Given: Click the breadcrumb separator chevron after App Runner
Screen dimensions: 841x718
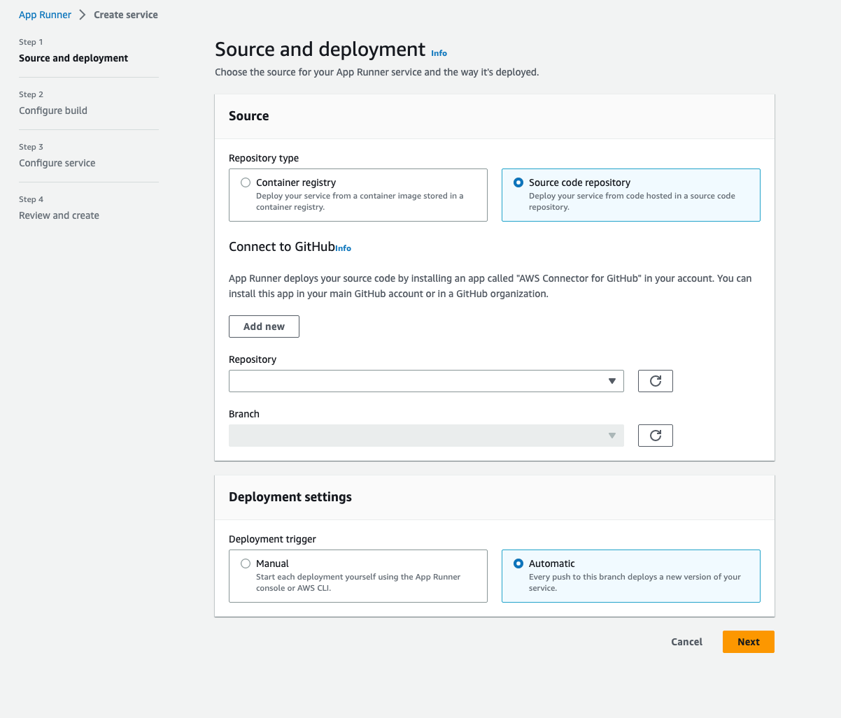Looking at the screenshot, I should [x=83, y=14].
